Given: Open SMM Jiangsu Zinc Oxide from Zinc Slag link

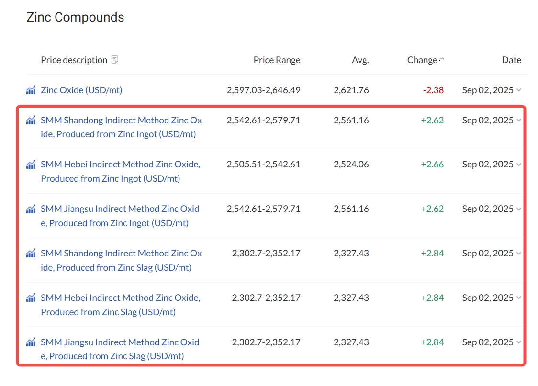Looking at the screenshot, I should coord(120,349).
